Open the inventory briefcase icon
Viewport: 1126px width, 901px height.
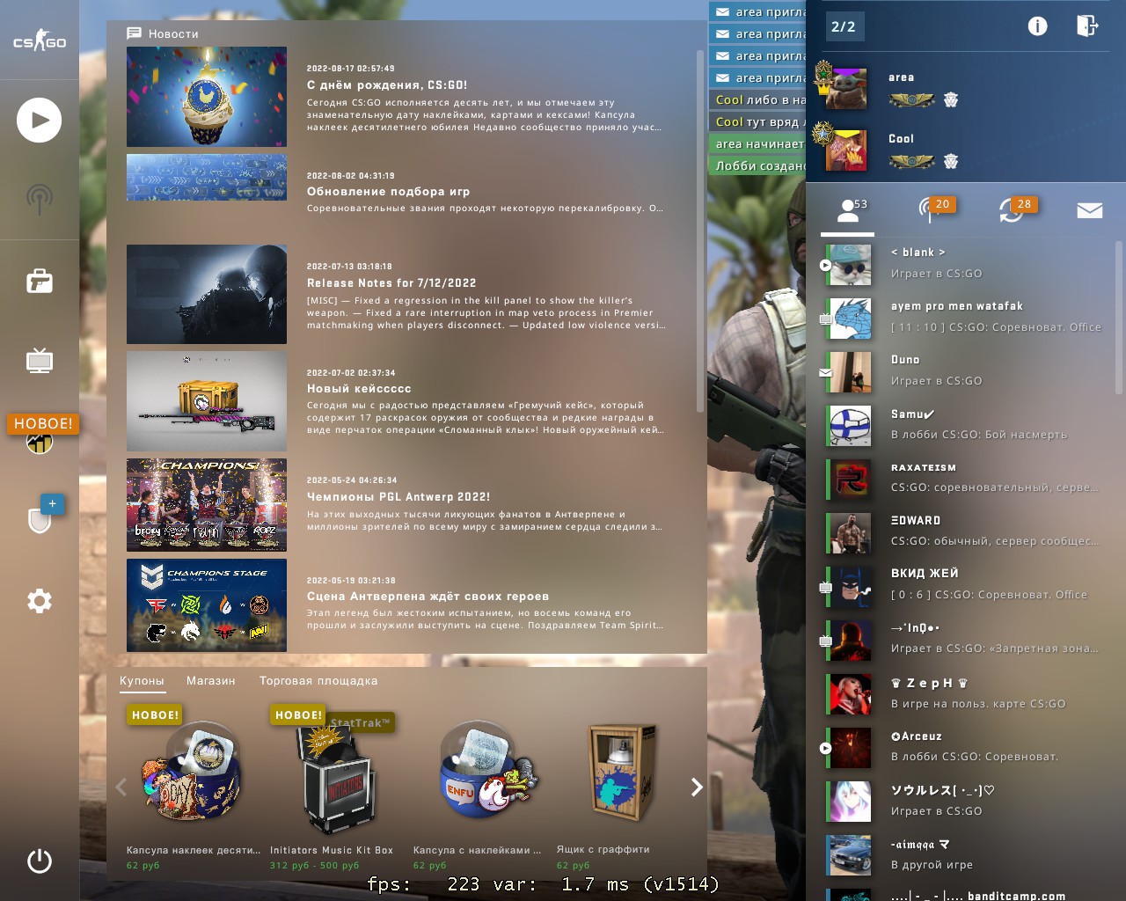point(40,282)
